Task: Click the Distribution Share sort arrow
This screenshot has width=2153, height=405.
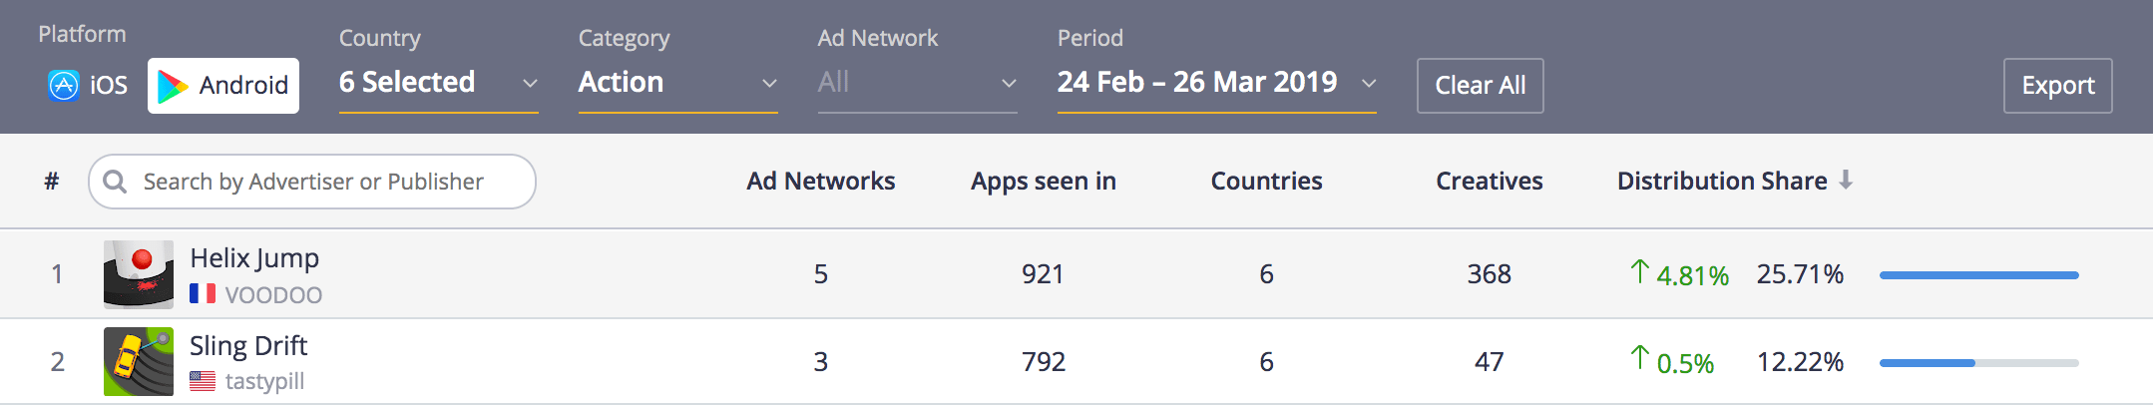Action: 1846,180
